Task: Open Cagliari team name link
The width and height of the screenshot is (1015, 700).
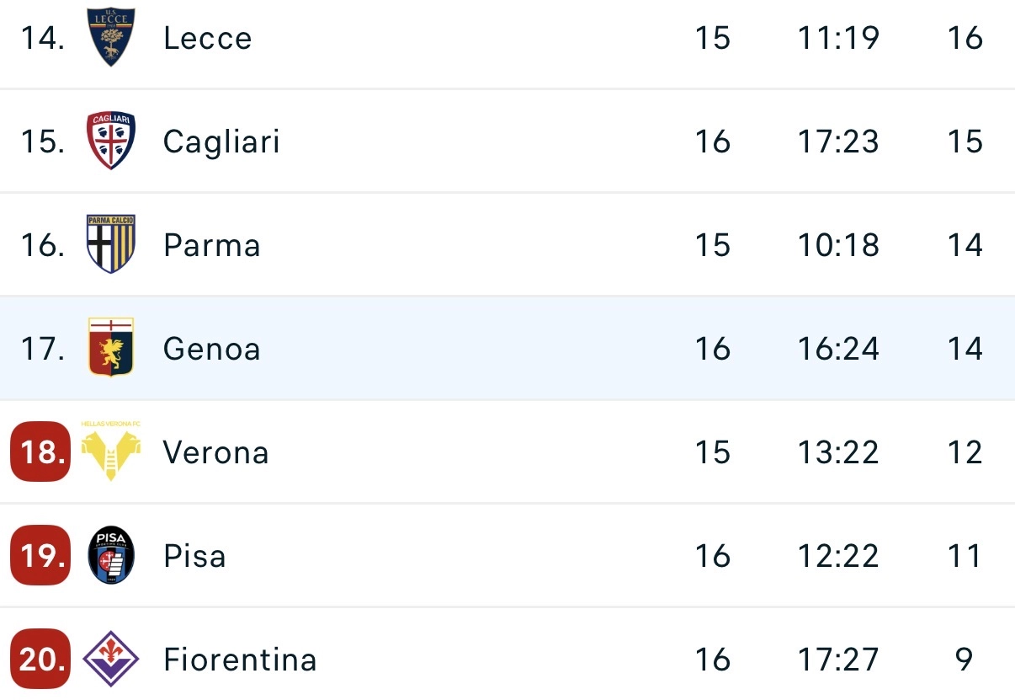Action: 221,142
